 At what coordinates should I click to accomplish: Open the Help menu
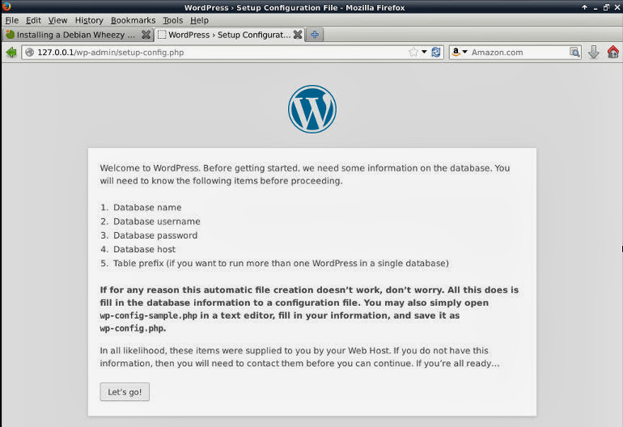click(x=199, y=20)
